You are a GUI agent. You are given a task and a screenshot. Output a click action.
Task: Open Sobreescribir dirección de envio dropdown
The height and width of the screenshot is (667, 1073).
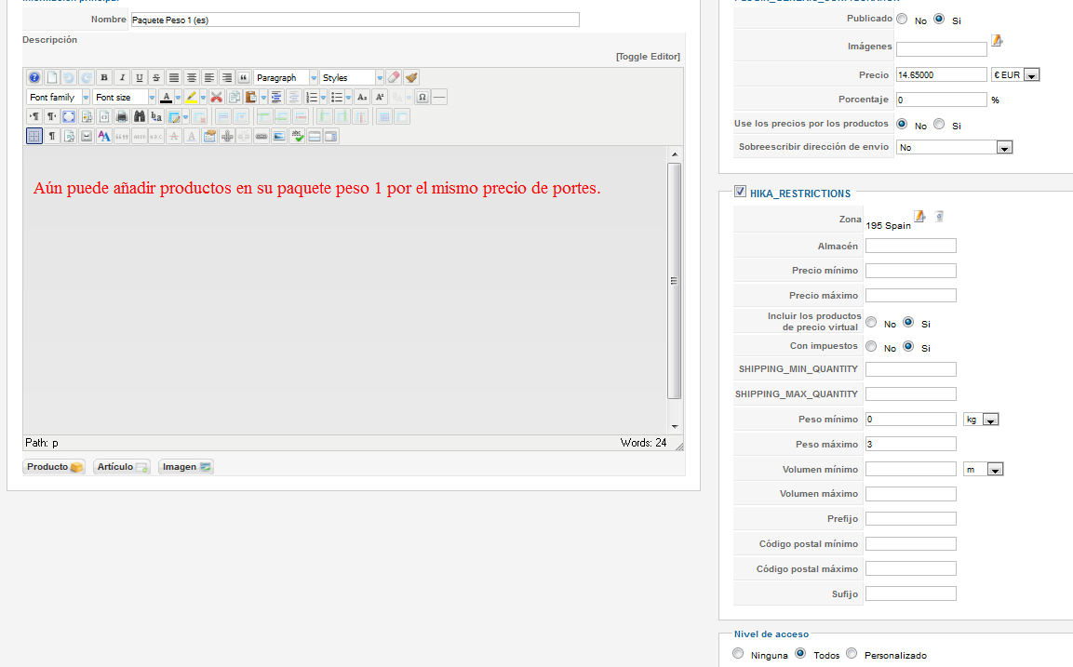point(954,147)
